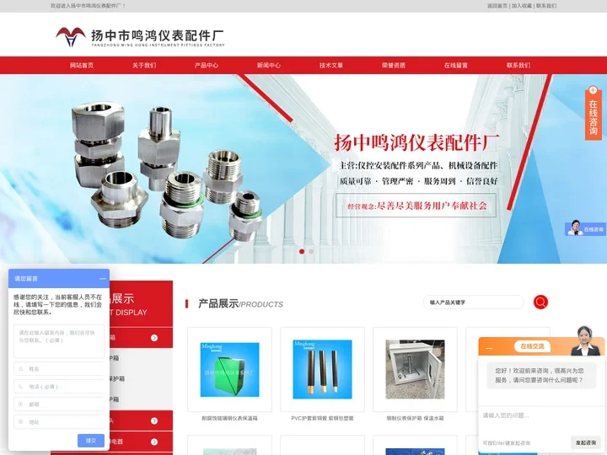Open 网站首页 in the navigation bar
Viewport: 607px width, 455px height.
coord(81,66)
